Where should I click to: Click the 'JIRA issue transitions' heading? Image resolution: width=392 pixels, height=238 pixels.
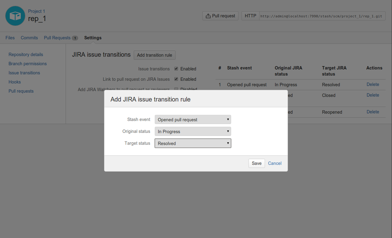[101, 55]
